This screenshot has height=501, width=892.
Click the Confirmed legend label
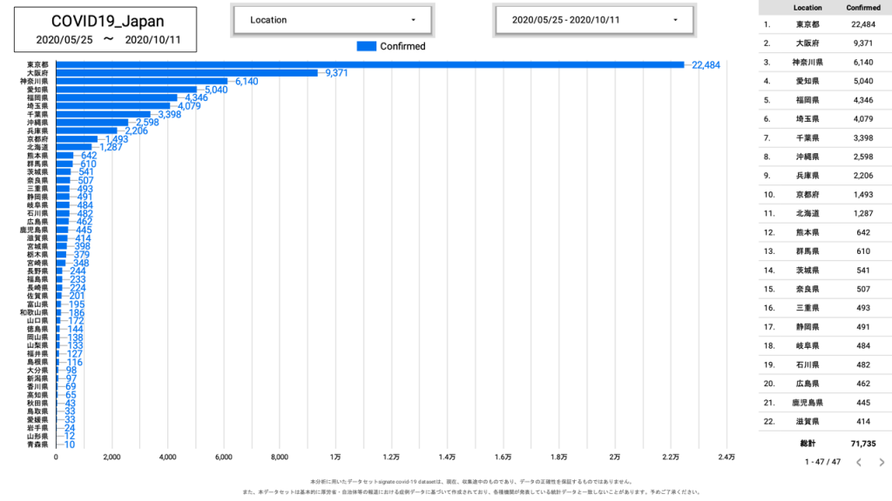click(402, 46)
